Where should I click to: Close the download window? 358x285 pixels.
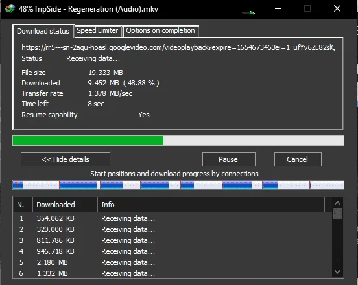click(337, 8)
